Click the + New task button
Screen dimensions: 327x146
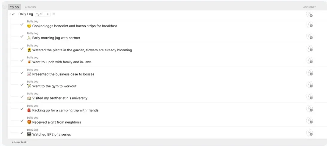(x=19, y=142)
